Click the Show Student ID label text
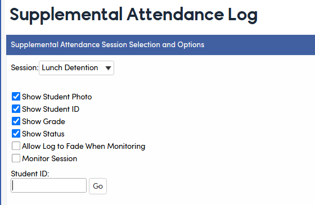 [x=51, y=109]
